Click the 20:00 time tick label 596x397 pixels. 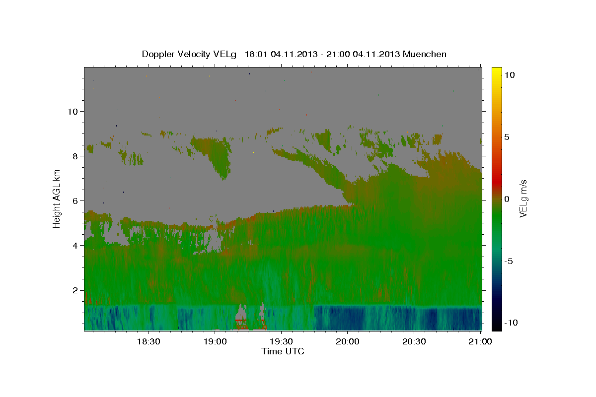[x=348, y=342]
